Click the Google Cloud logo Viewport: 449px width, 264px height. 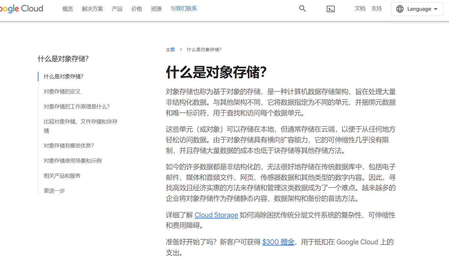point(21,9)
